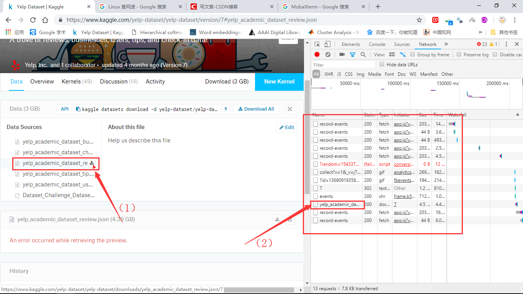Filter network requests by XHR

(329, 74)
